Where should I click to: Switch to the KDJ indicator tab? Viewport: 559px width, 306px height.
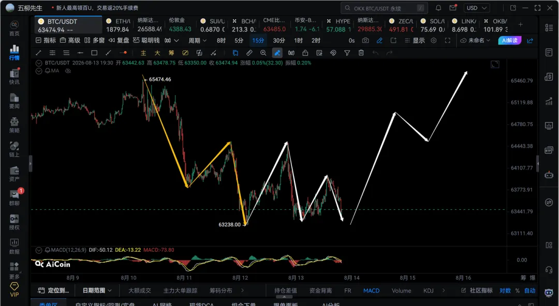[x=428, y=290]
